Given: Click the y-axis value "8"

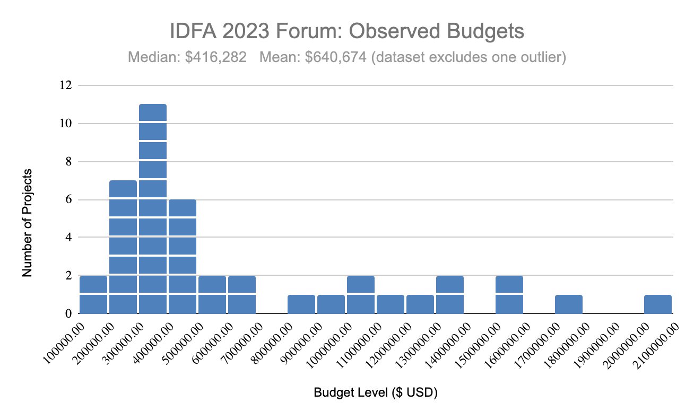Looking at the screenshot, I should pos(68,161).
